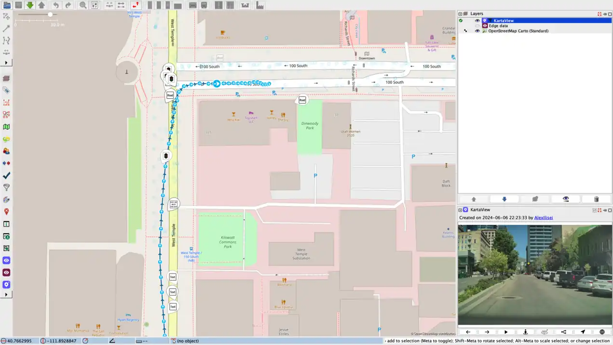The image size is (613, 345).
Task: Toggle OpenStreetMap Carto layer visibility
Action: (x=477, y=31)
